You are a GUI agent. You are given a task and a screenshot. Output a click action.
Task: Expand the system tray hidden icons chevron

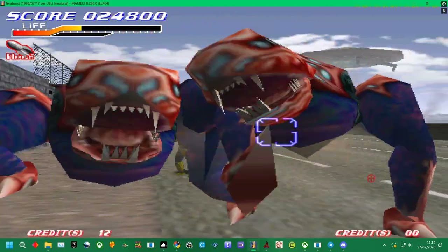pos(384,245)
